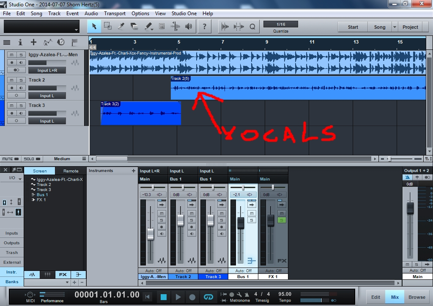Click the Q quantize icon
The height and width of the screenshot is (306, 433).
(252, 27)
